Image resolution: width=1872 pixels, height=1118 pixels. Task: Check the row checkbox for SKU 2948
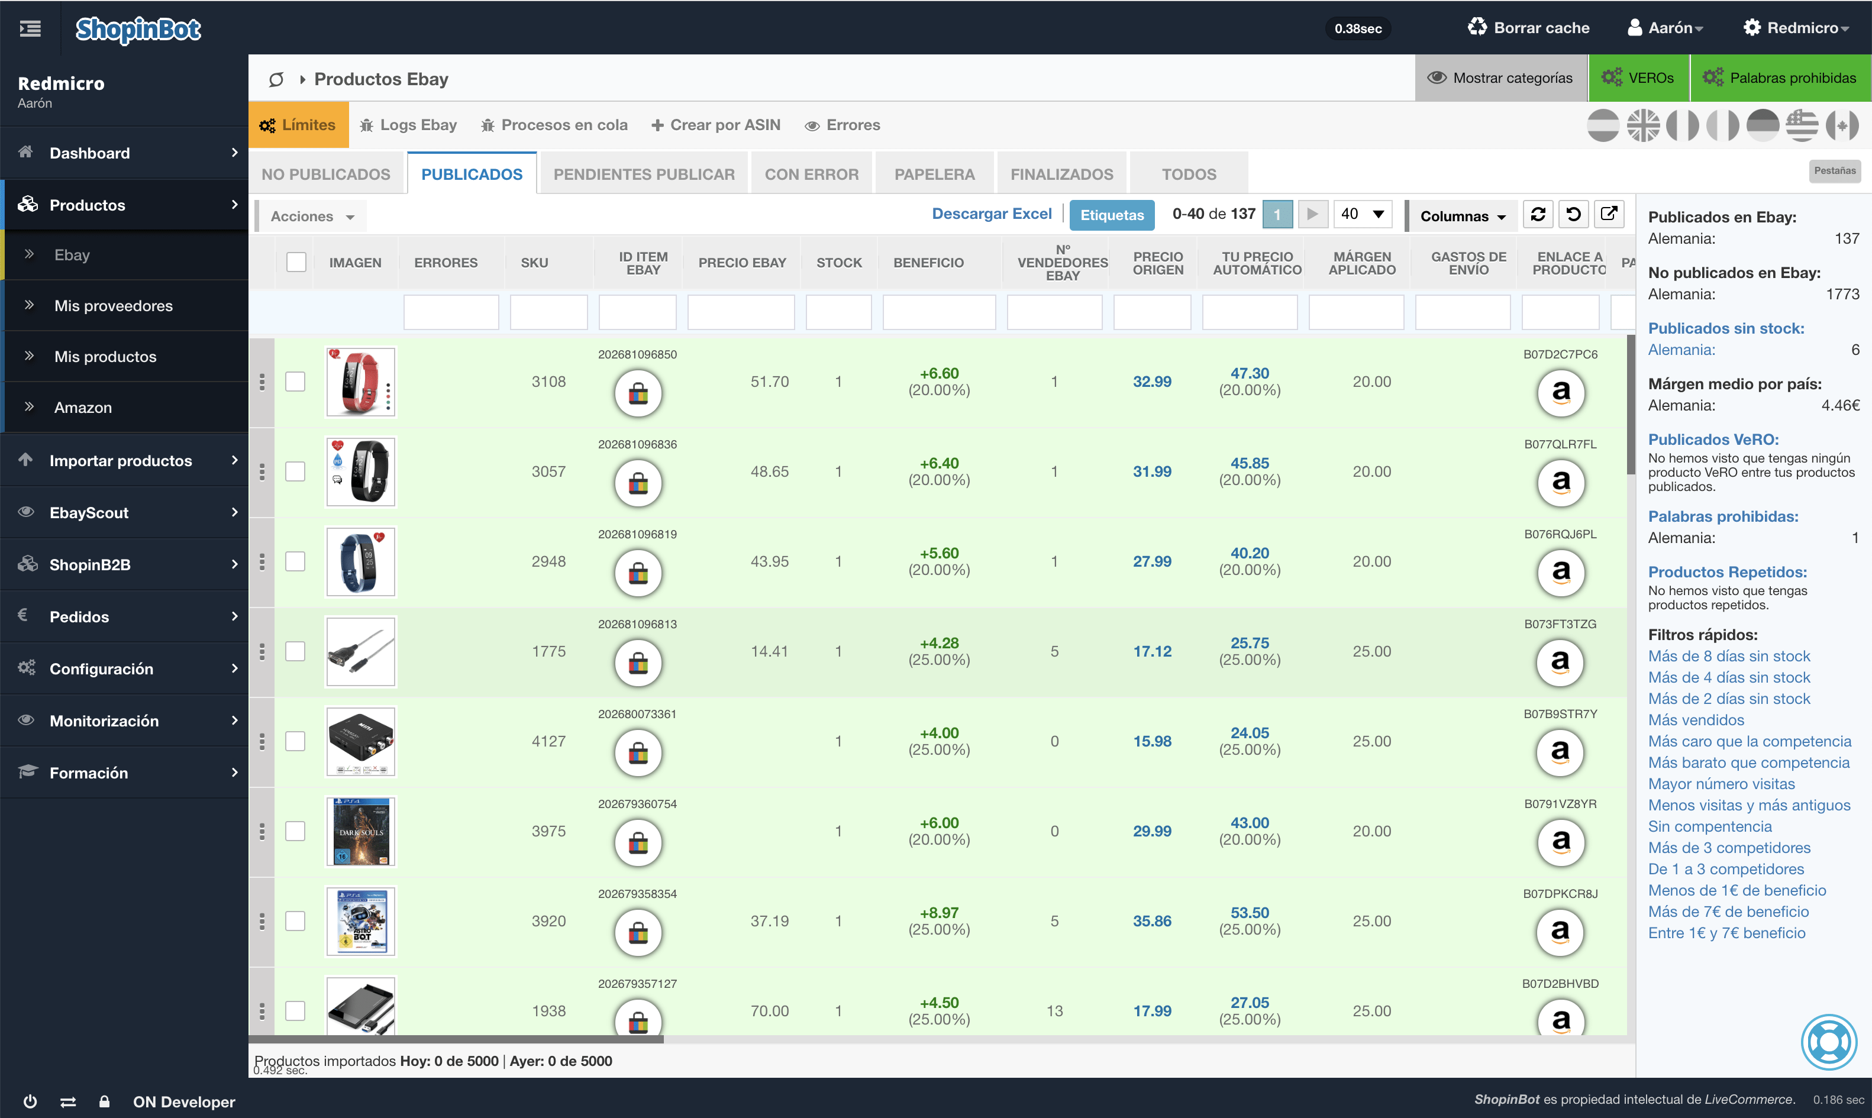point(295,561)
